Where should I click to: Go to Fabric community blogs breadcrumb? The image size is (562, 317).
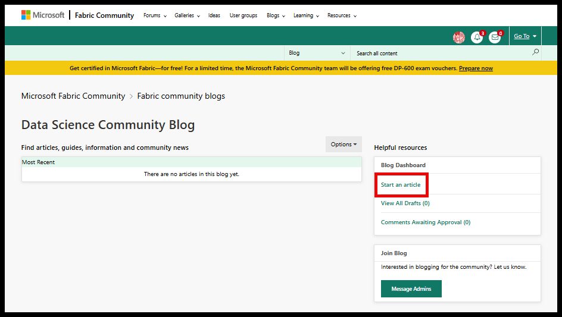(x=181, y=96)
